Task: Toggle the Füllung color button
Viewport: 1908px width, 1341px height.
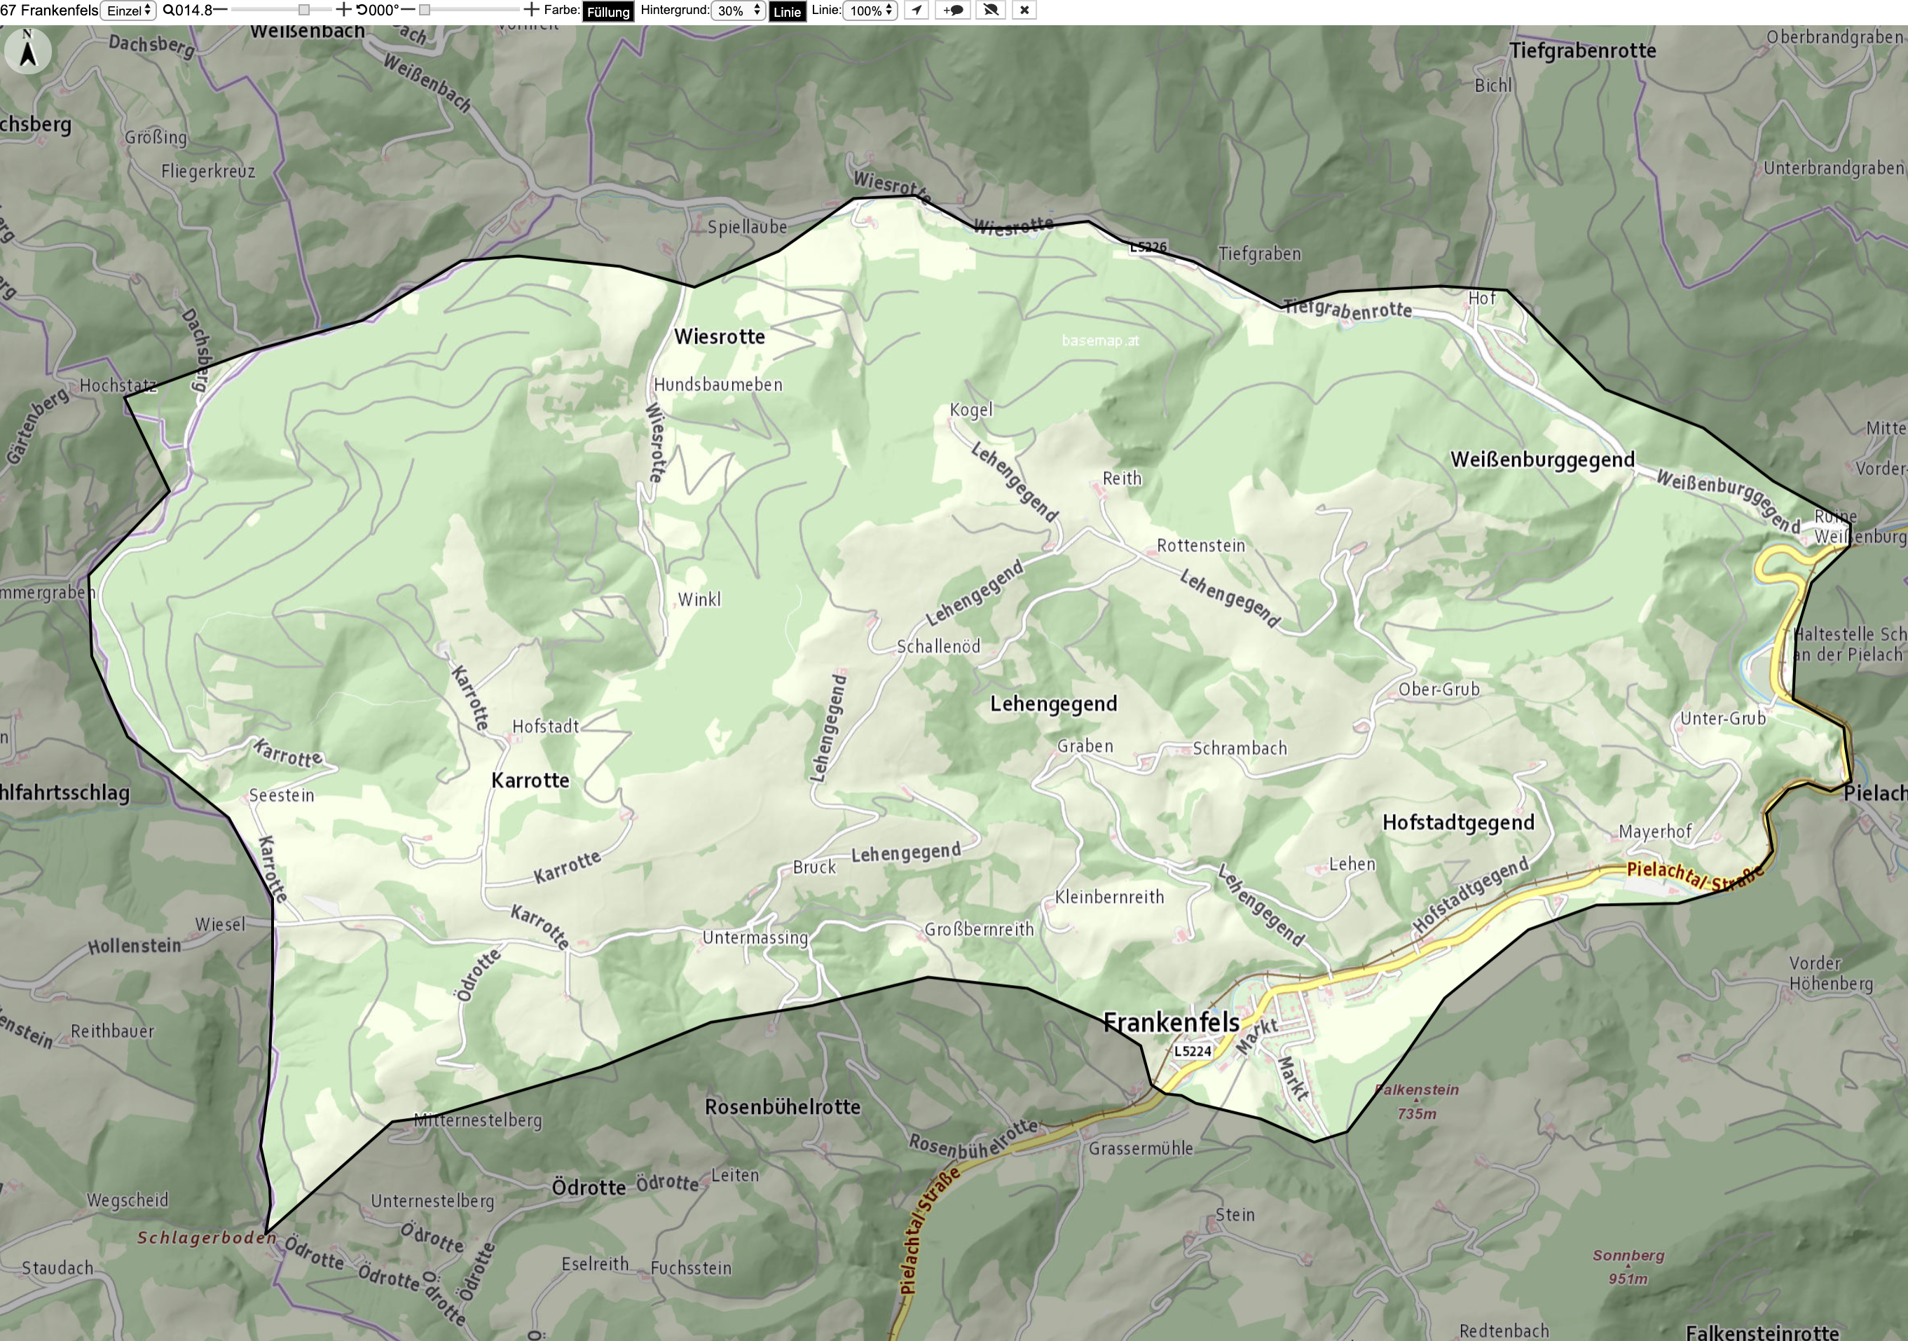Action: [x=608, y=11]
